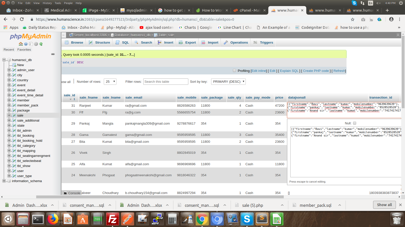Open the History menu
Screen dimensions: 405x227
click(x=47, y=3)
